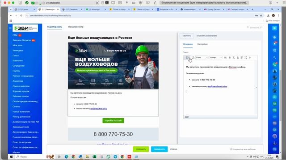Click the green Сохранить button

pyautogui.click(x=141, y=149)
